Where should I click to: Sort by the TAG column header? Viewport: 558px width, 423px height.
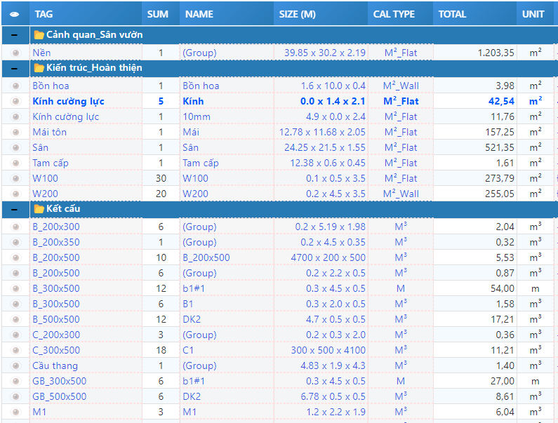tap(44, 14)
